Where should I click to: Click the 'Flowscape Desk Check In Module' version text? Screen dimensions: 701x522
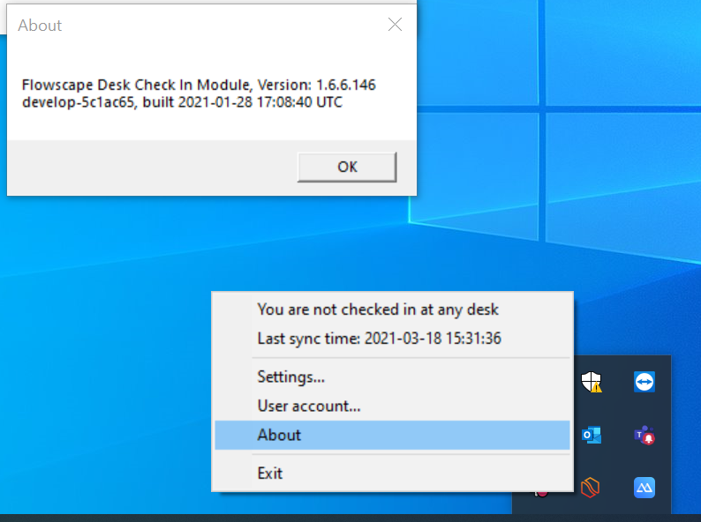199,85
